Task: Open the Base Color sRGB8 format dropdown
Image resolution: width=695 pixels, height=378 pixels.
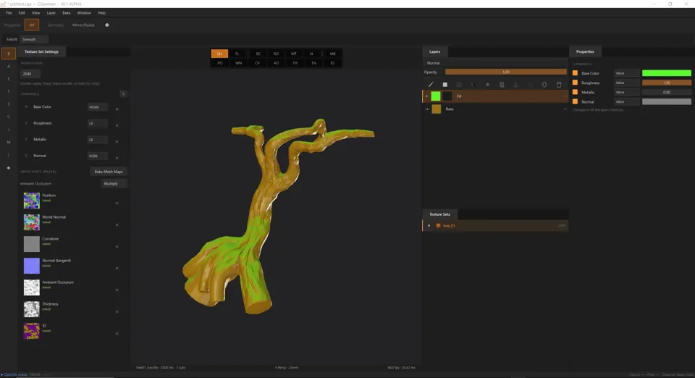Action: click(97, 107)
